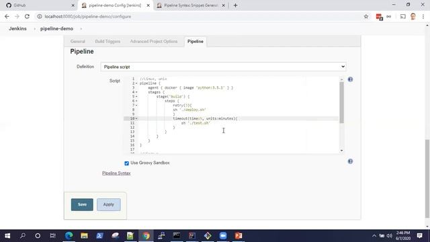Open pipeline-demo breadcrumb link
Image resolution: width=430 pixels, height=242 pixels.
coord(56,28)
